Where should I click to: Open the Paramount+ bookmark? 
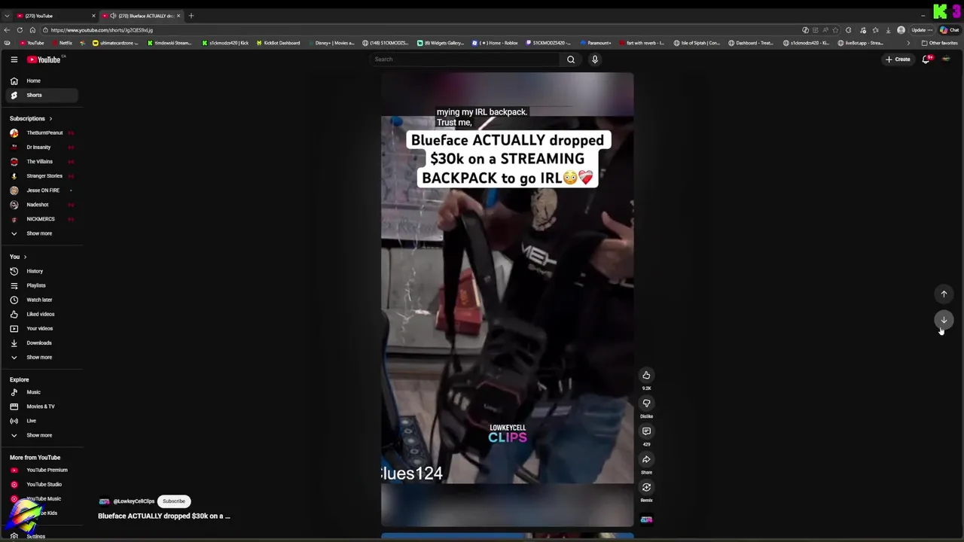[596, 43]
